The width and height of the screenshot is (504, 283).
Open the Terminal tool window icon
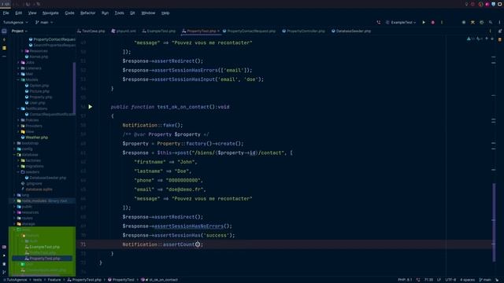point(4,247)
